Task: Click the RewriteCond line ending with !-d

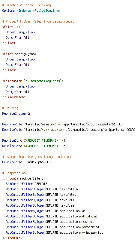Action: click(x=34, y=146)
